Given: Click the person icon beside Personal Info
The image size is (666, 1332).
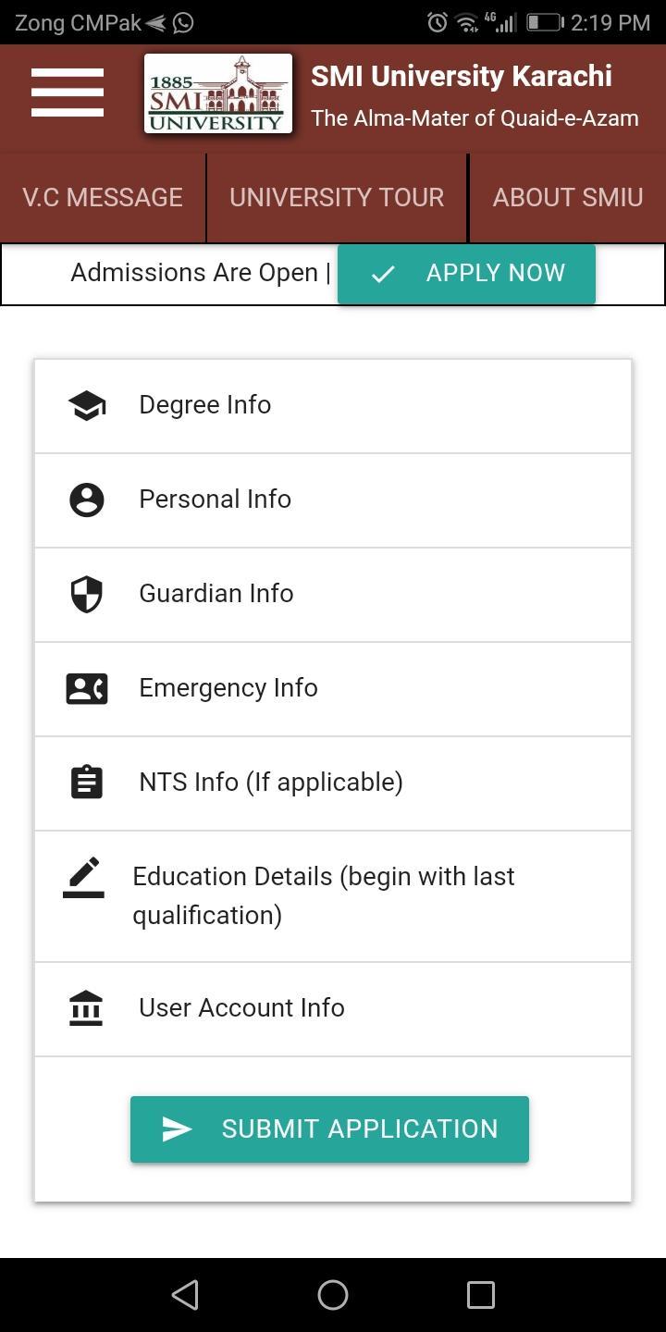Looking at the screenshot, I should 87,499.
